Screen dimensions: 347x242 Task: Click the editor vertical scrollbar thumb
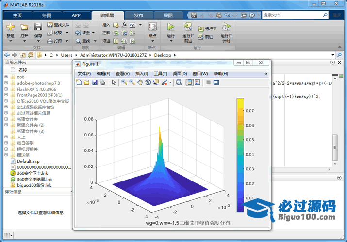click(335, 147)
